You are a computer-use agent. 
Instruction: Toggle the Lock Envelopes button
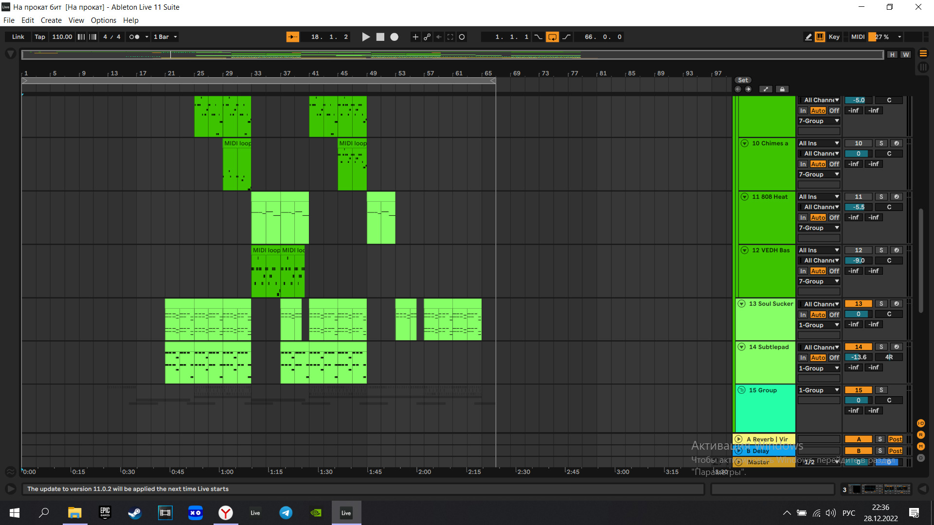(782, 89)
